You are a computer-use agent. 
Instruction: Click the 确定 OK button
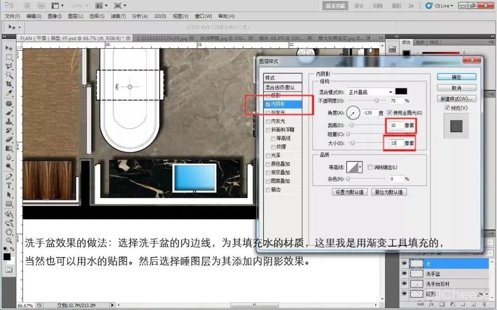(x=456, y=77)
